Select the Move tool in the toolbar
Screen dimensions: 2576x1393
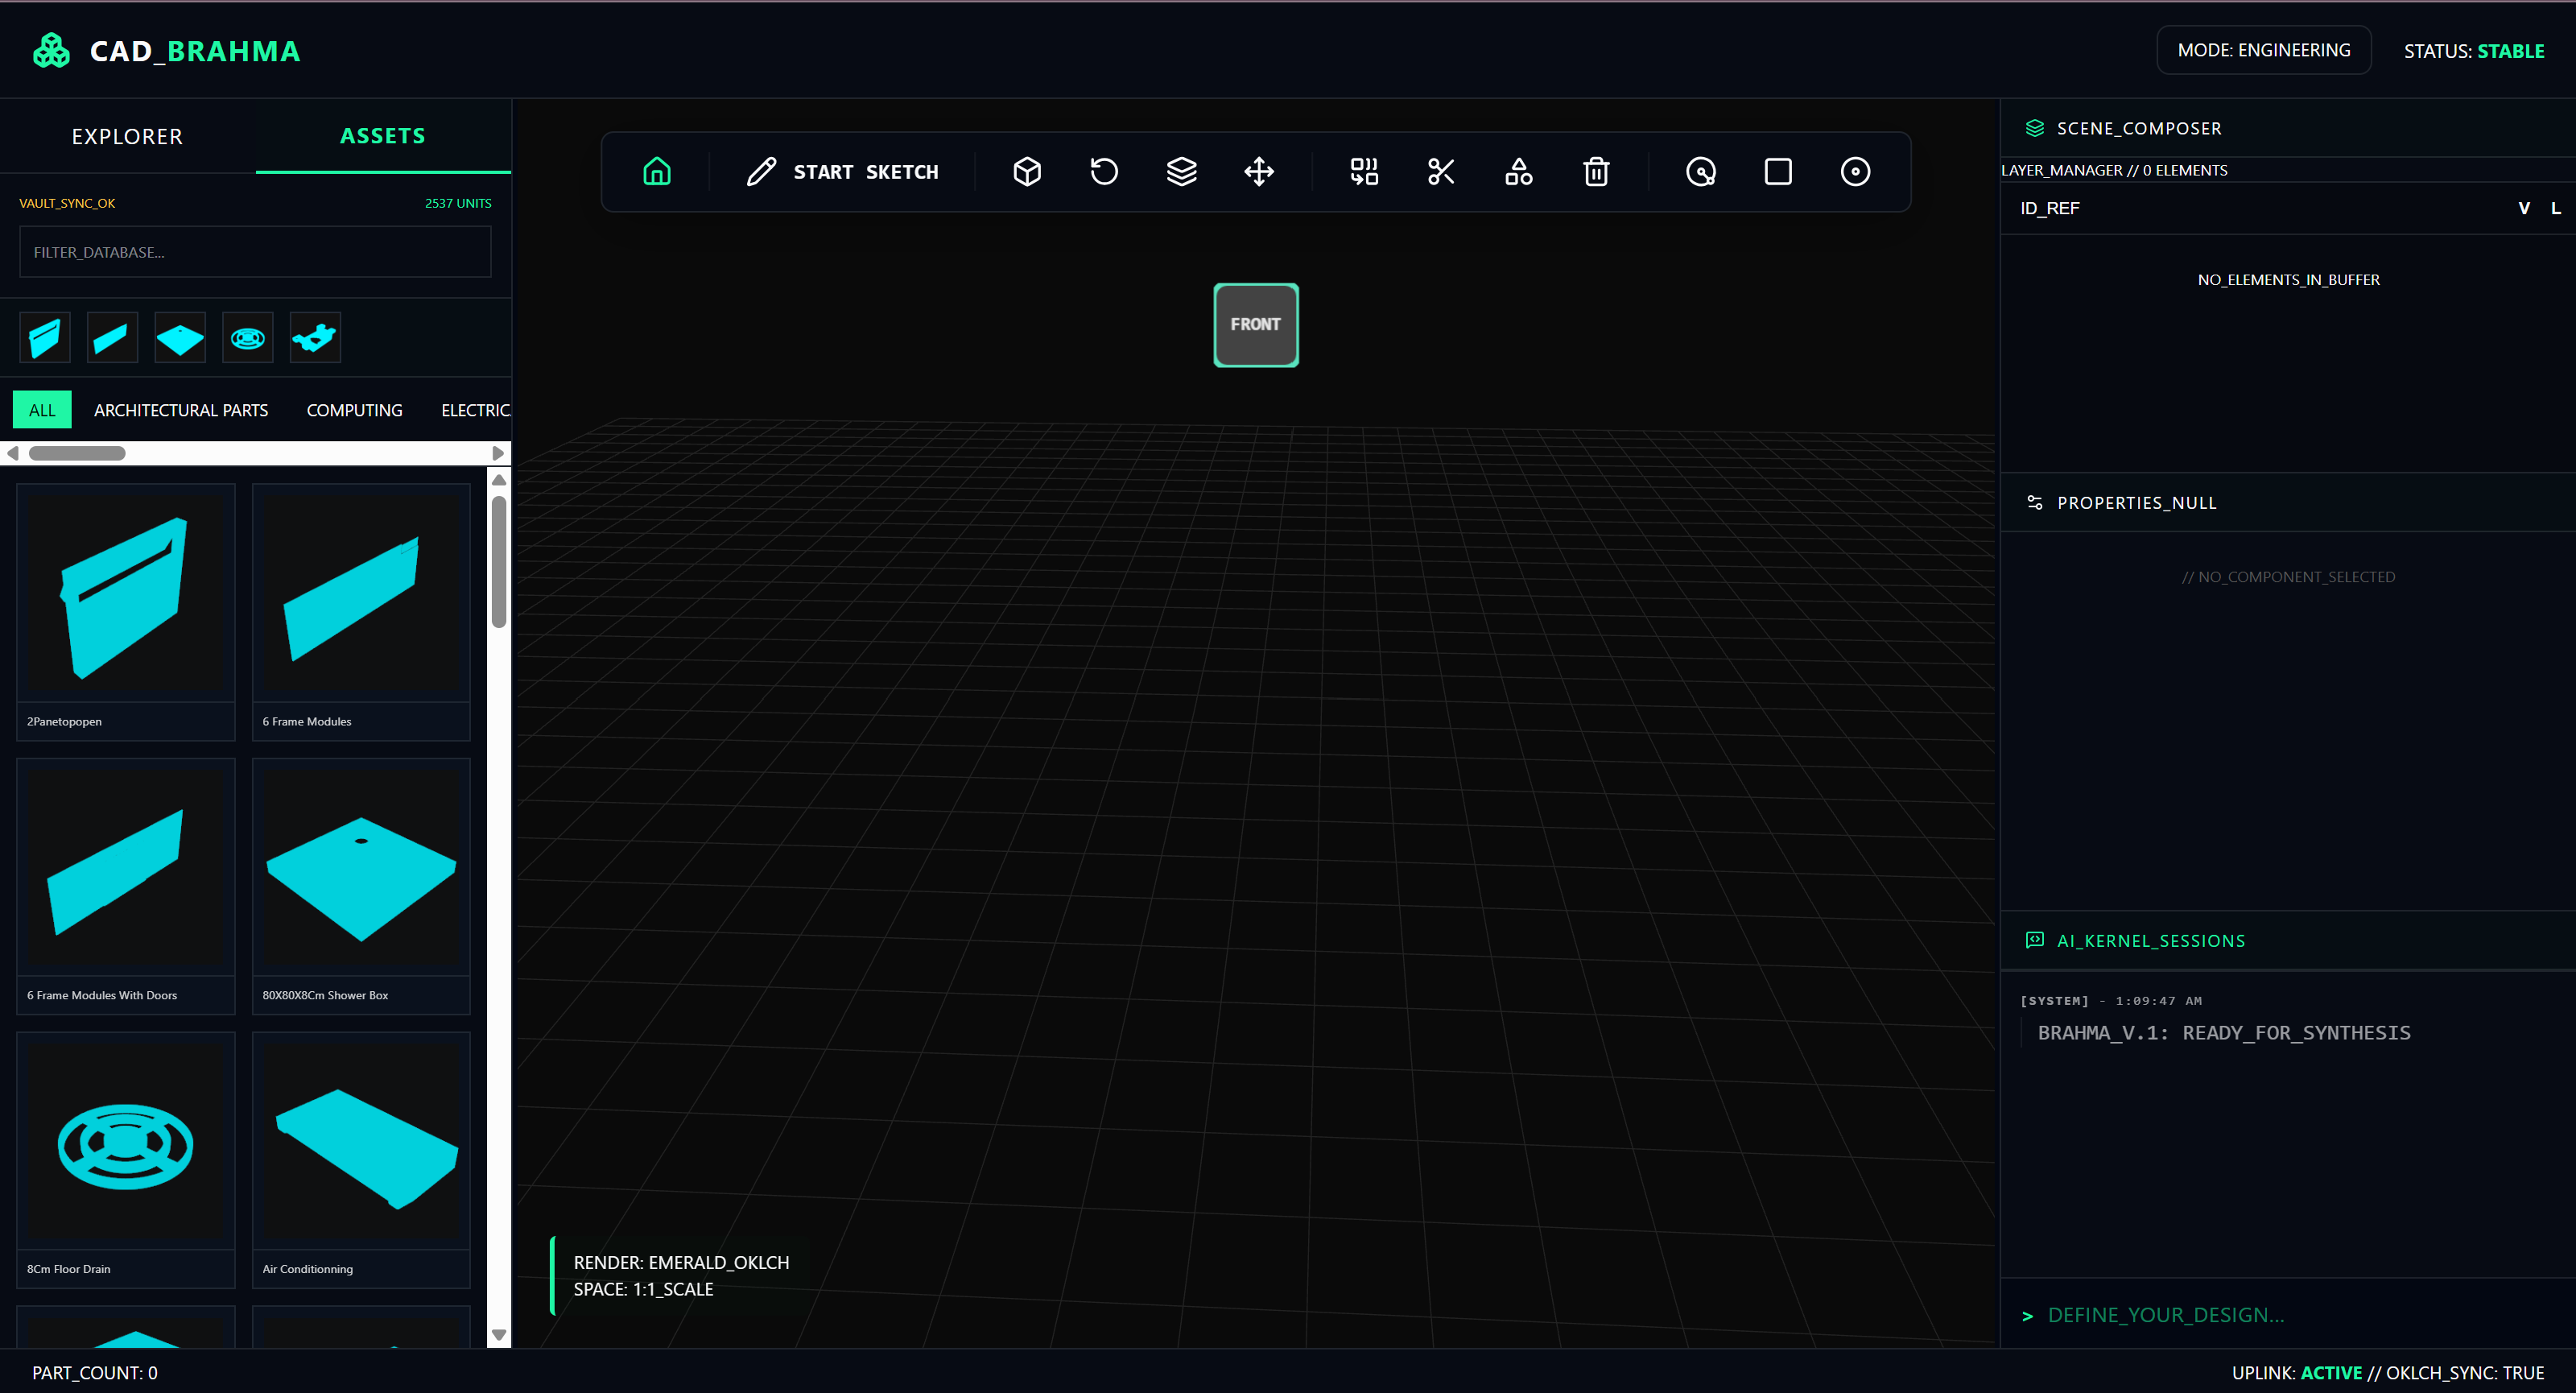(1258, 171)
